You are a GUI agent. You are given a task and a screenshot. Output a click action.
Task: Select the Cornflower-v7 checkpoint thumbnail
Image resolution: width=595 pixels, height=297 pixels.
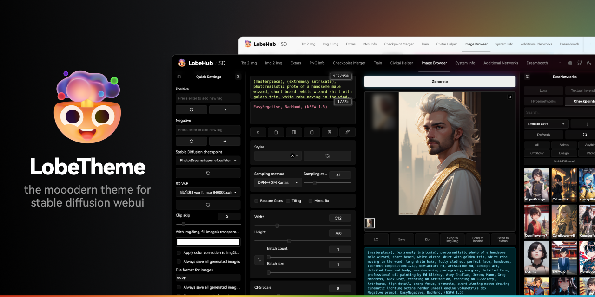tap(536, 221)
